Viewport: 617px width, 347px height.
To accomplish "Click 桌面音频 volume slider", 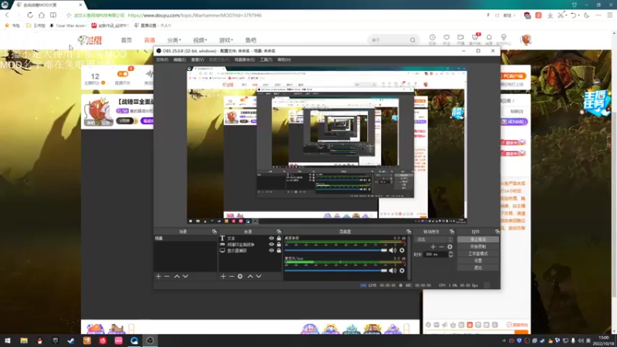I will 335,250.
